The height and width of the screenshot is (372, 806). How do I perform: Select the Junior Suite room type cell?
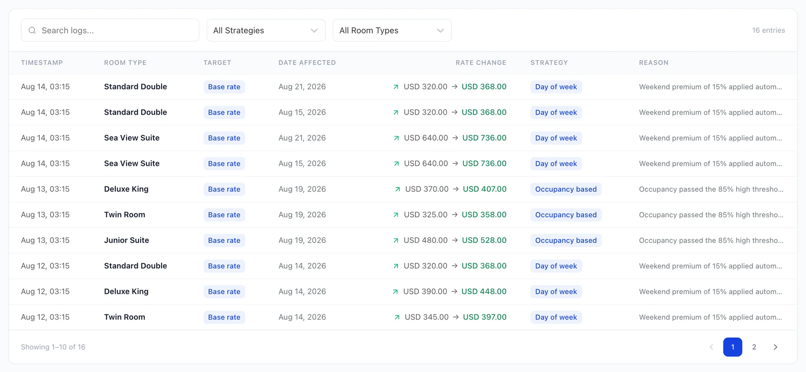pyautogui.click(x=126, y=240)
